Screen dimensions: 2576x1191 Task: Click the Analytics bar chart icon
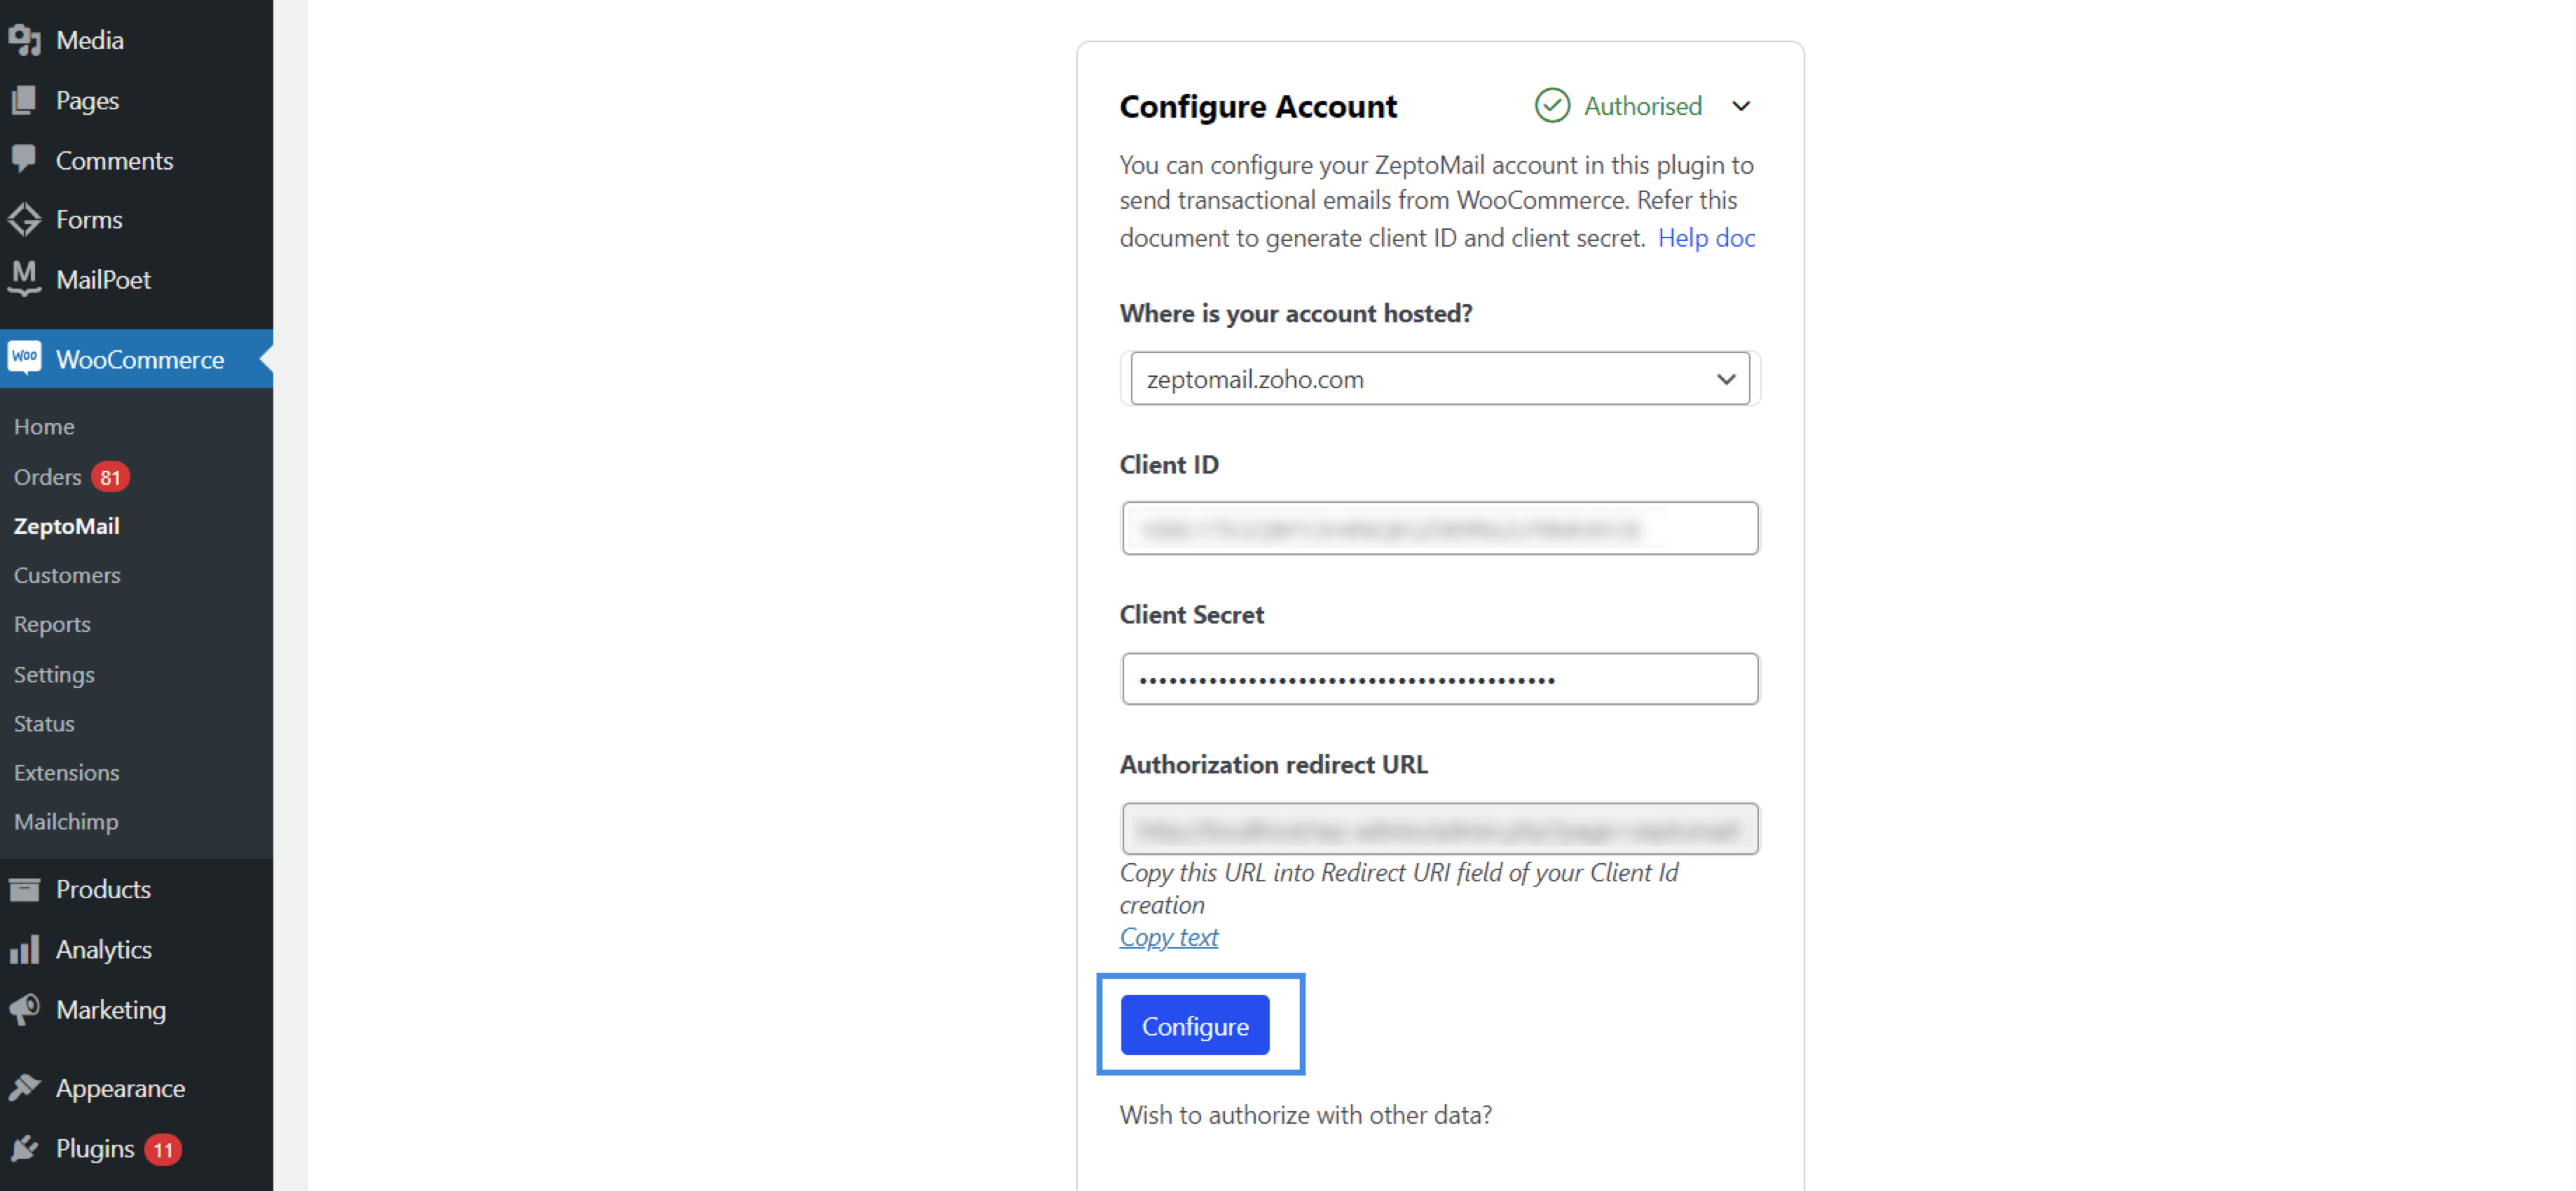click(24, 949)
